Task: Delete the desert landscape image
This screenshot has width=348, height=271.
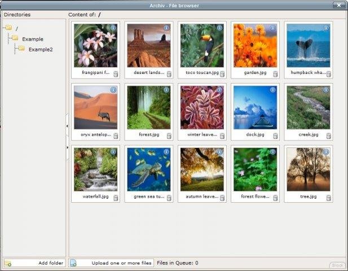Action: 169,74
